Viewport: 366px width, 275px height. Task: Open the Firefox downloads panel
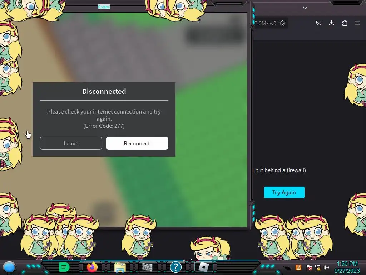click(331, 23)
